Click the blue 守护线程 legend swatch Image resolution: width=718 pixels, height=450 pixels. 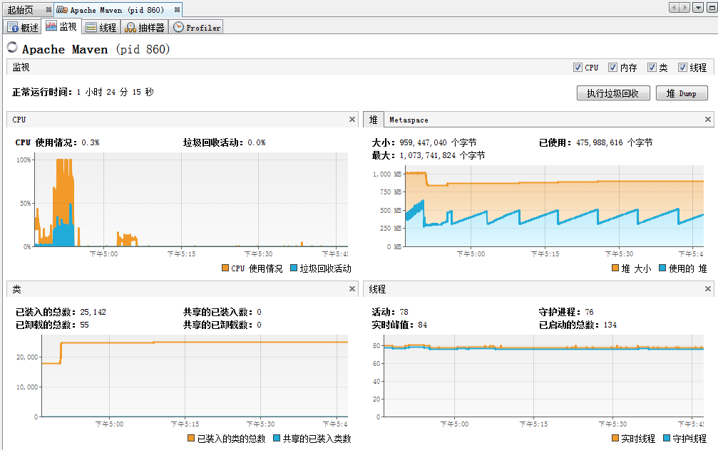point(667,438)
